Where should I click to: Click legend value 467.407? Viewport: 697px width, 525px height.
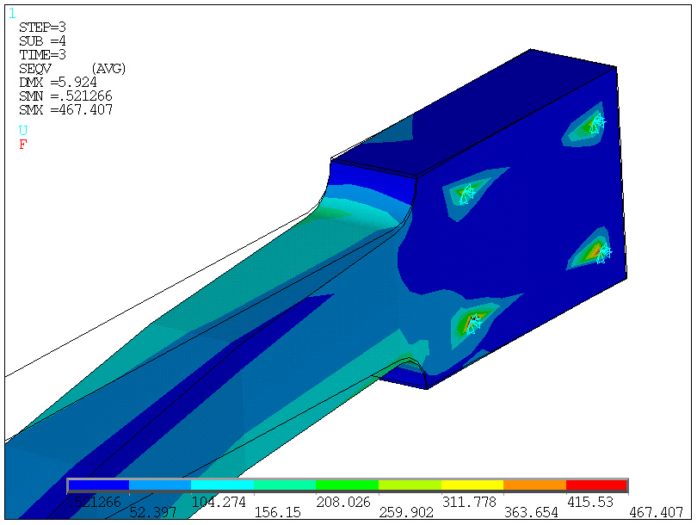tap(656, 513)
